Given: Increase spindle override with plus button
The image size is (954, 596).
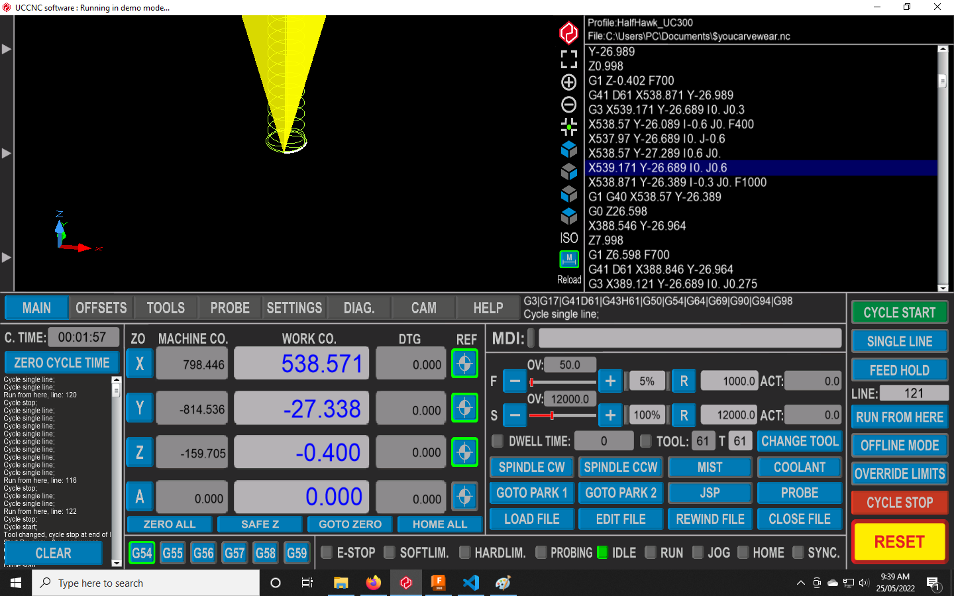Looking at the screenshot, I should pyautogui.click(x=610, y=415).
